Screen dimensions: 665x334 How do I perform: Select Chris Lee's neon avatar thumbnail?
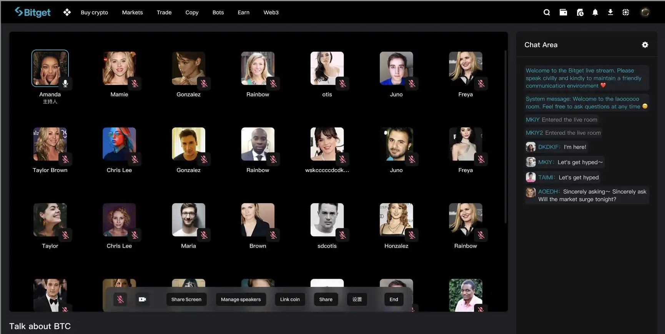(119, 144)
